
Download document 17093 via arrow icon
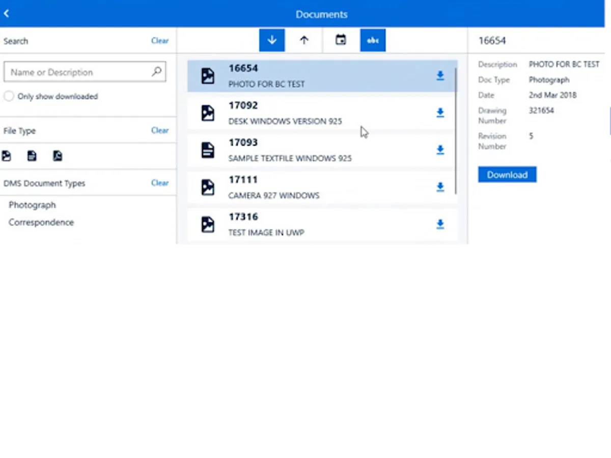click(440, 150)
